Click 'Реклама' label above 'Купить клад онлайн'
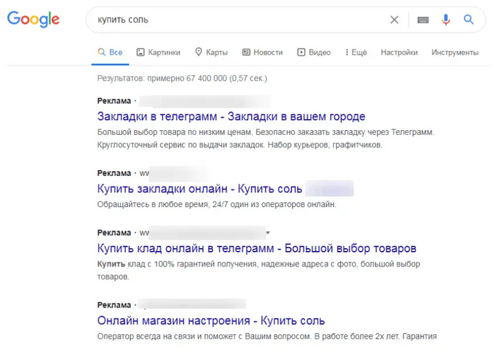 click(x=114, y=233)
